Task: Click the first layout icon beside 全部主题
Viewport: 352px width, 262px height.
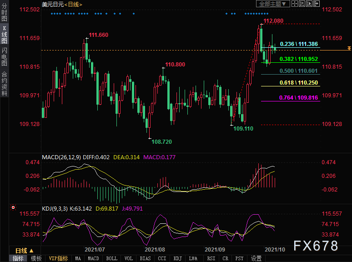Action: point(296,4)
